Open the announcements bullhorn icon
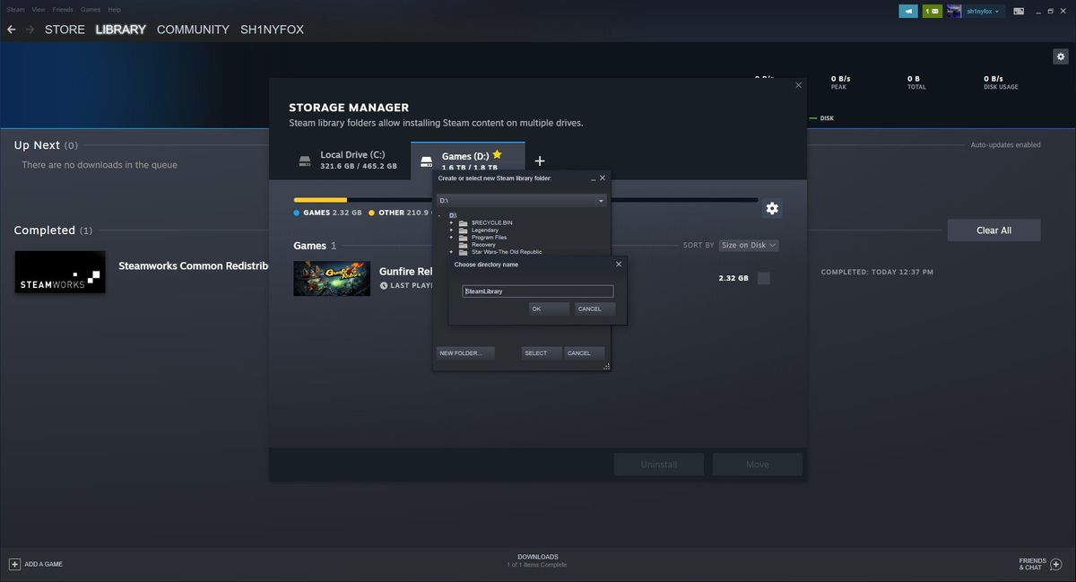The height and width of the screenshot is (582, 1076). click(907, 10)
